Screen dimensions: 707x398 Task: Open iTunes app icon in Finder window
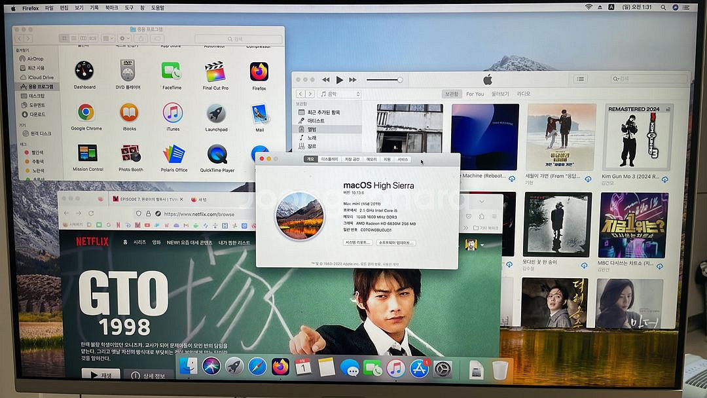tap(173, 113)
